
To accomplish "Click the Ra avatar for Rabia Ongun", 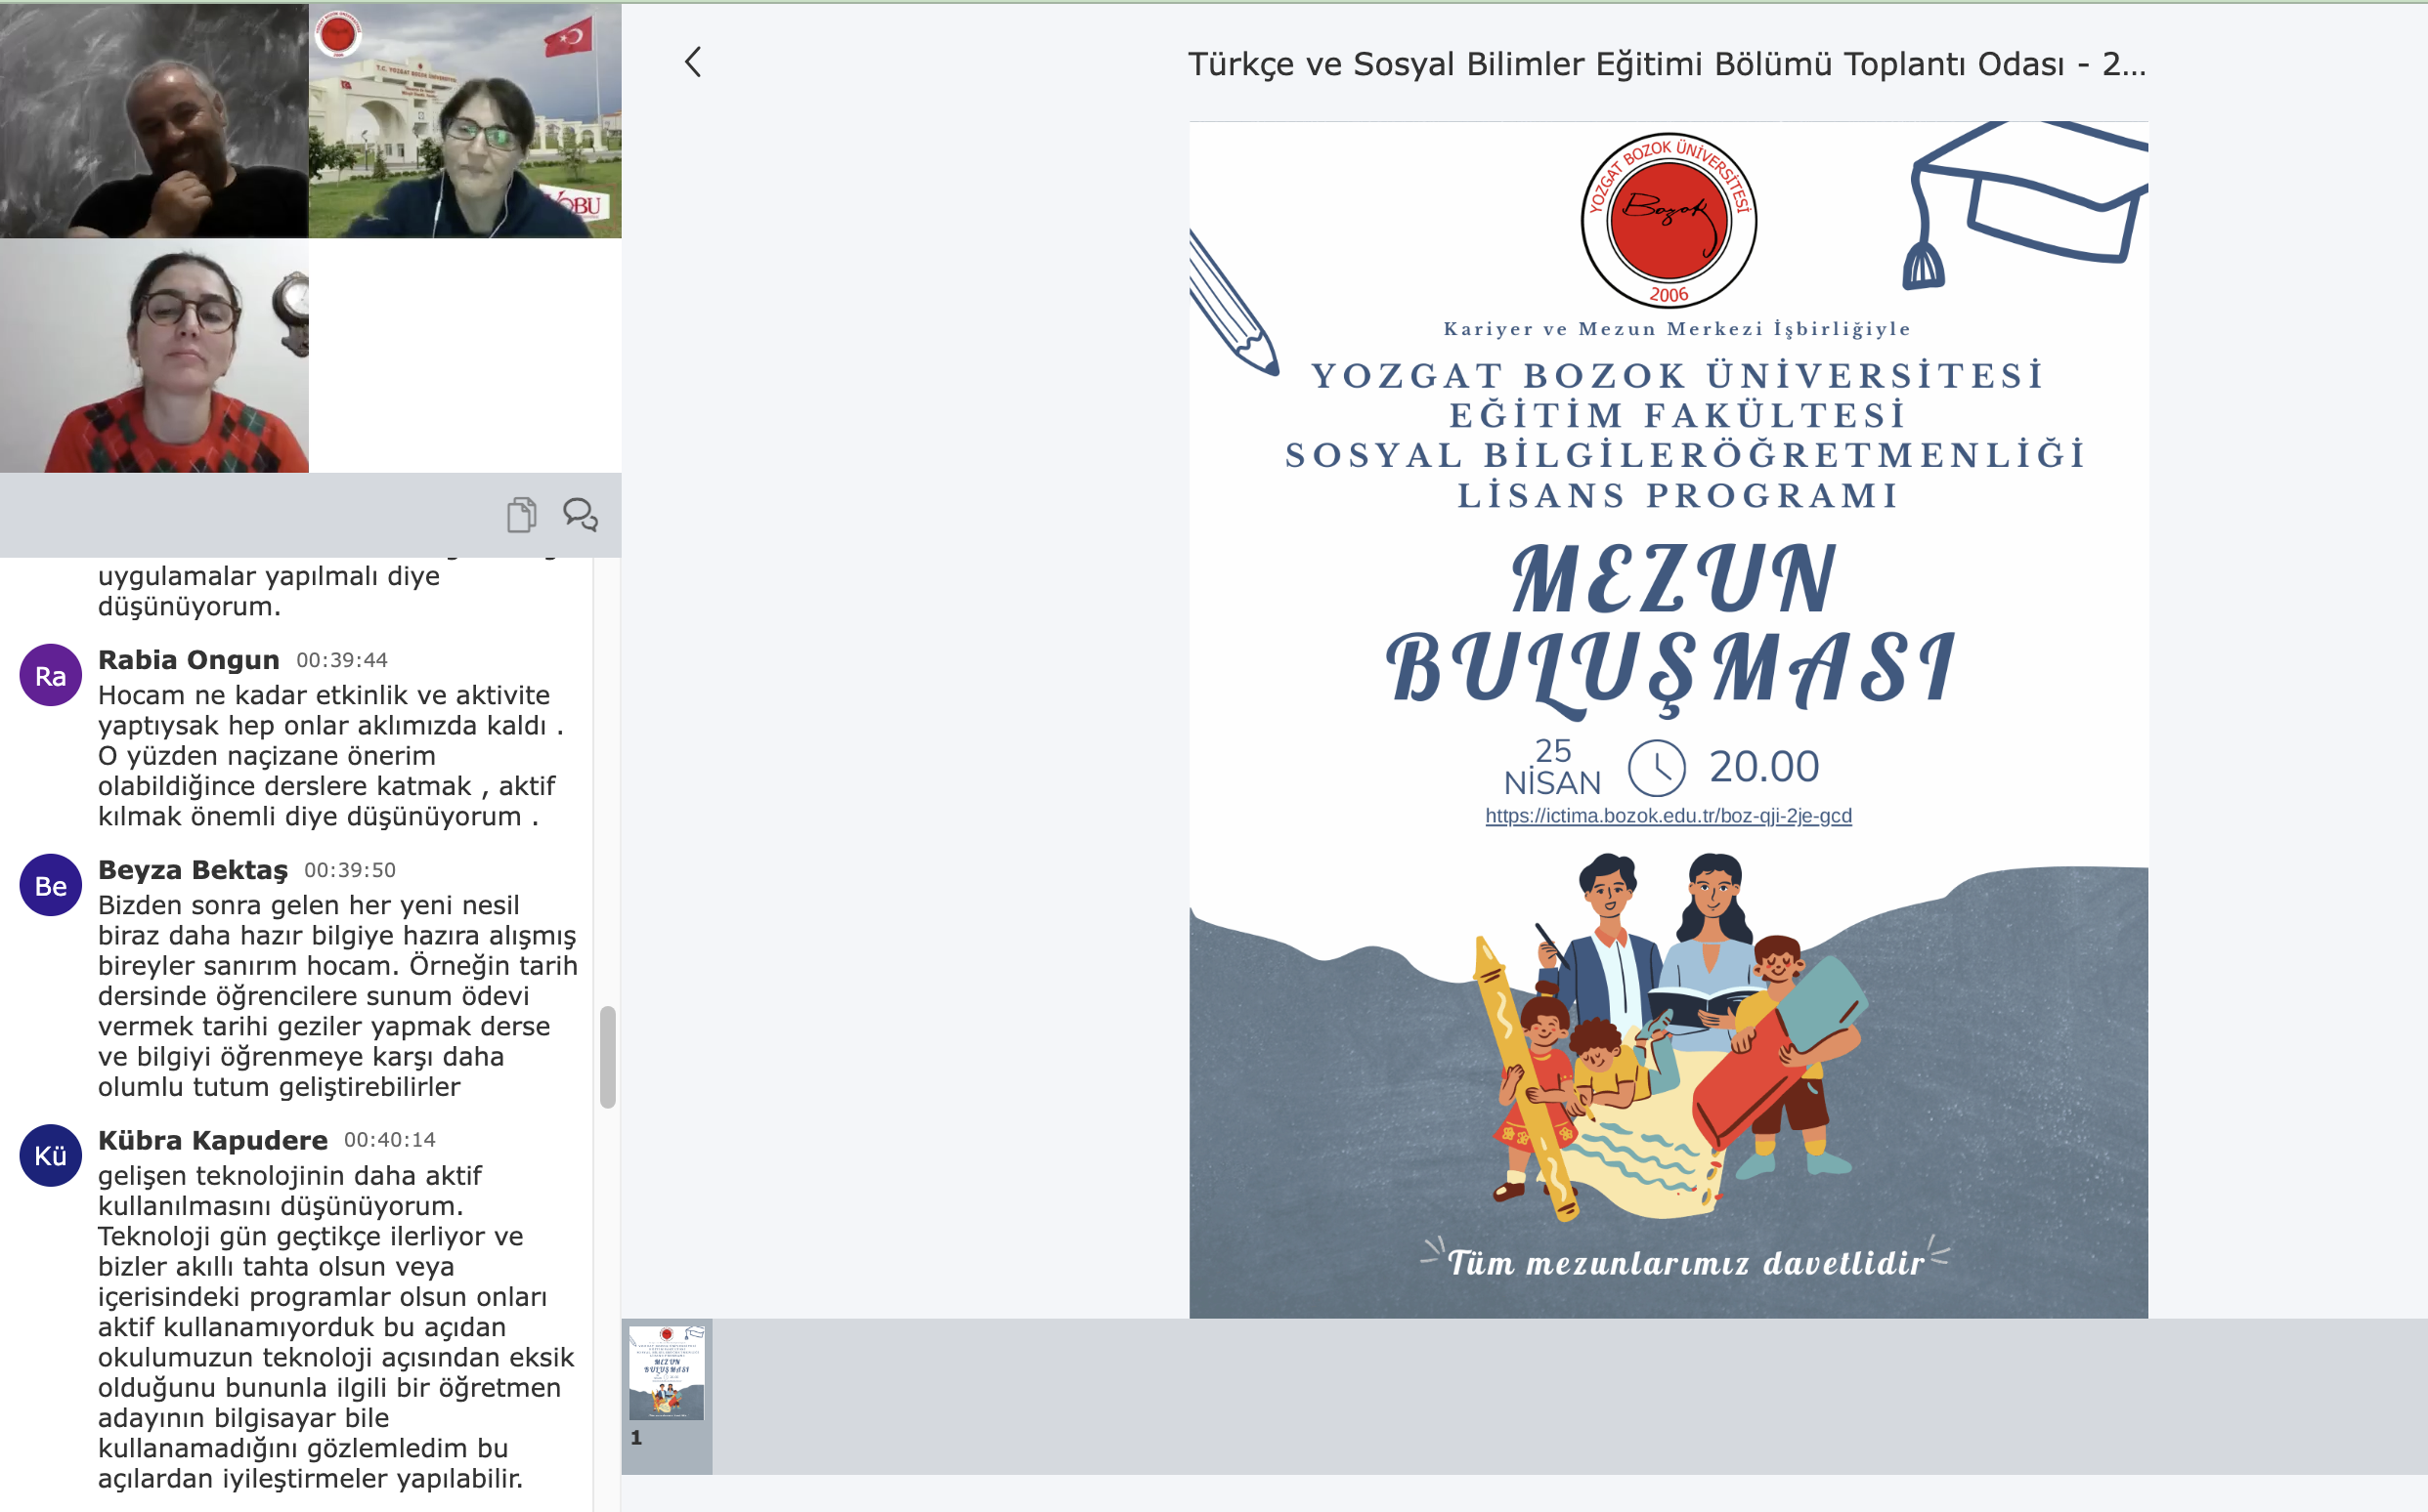I will [50, 675].
